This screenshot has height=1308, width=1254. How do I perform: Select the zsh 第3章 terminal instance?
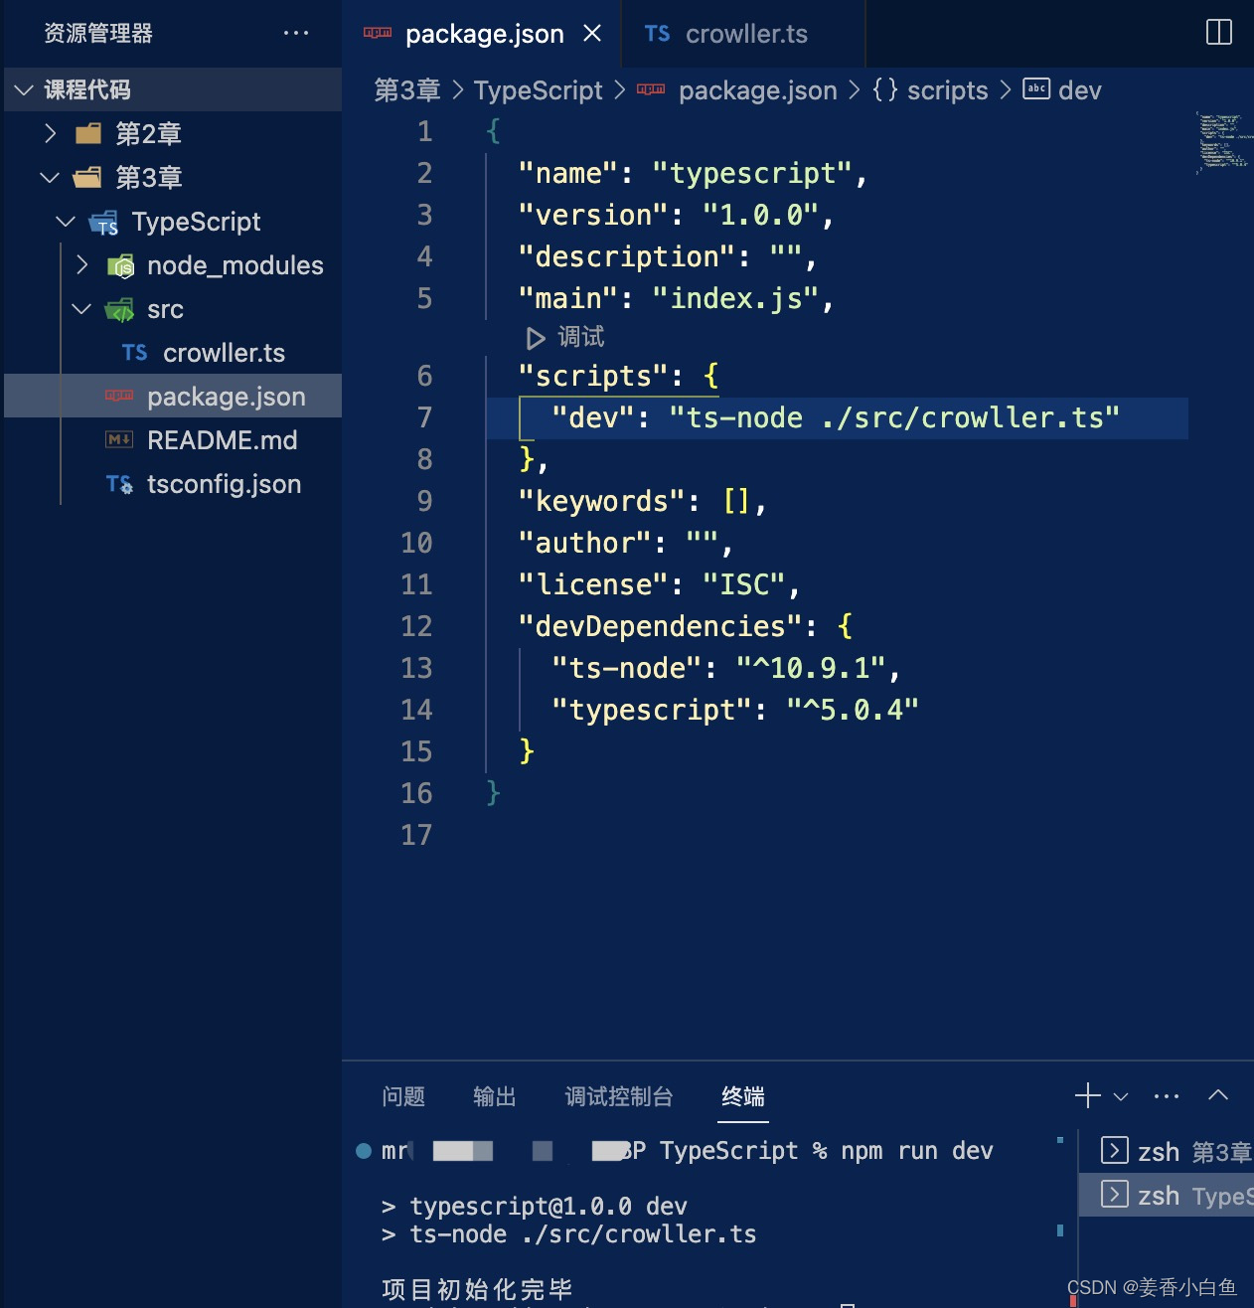[x=1167, y=1151]
